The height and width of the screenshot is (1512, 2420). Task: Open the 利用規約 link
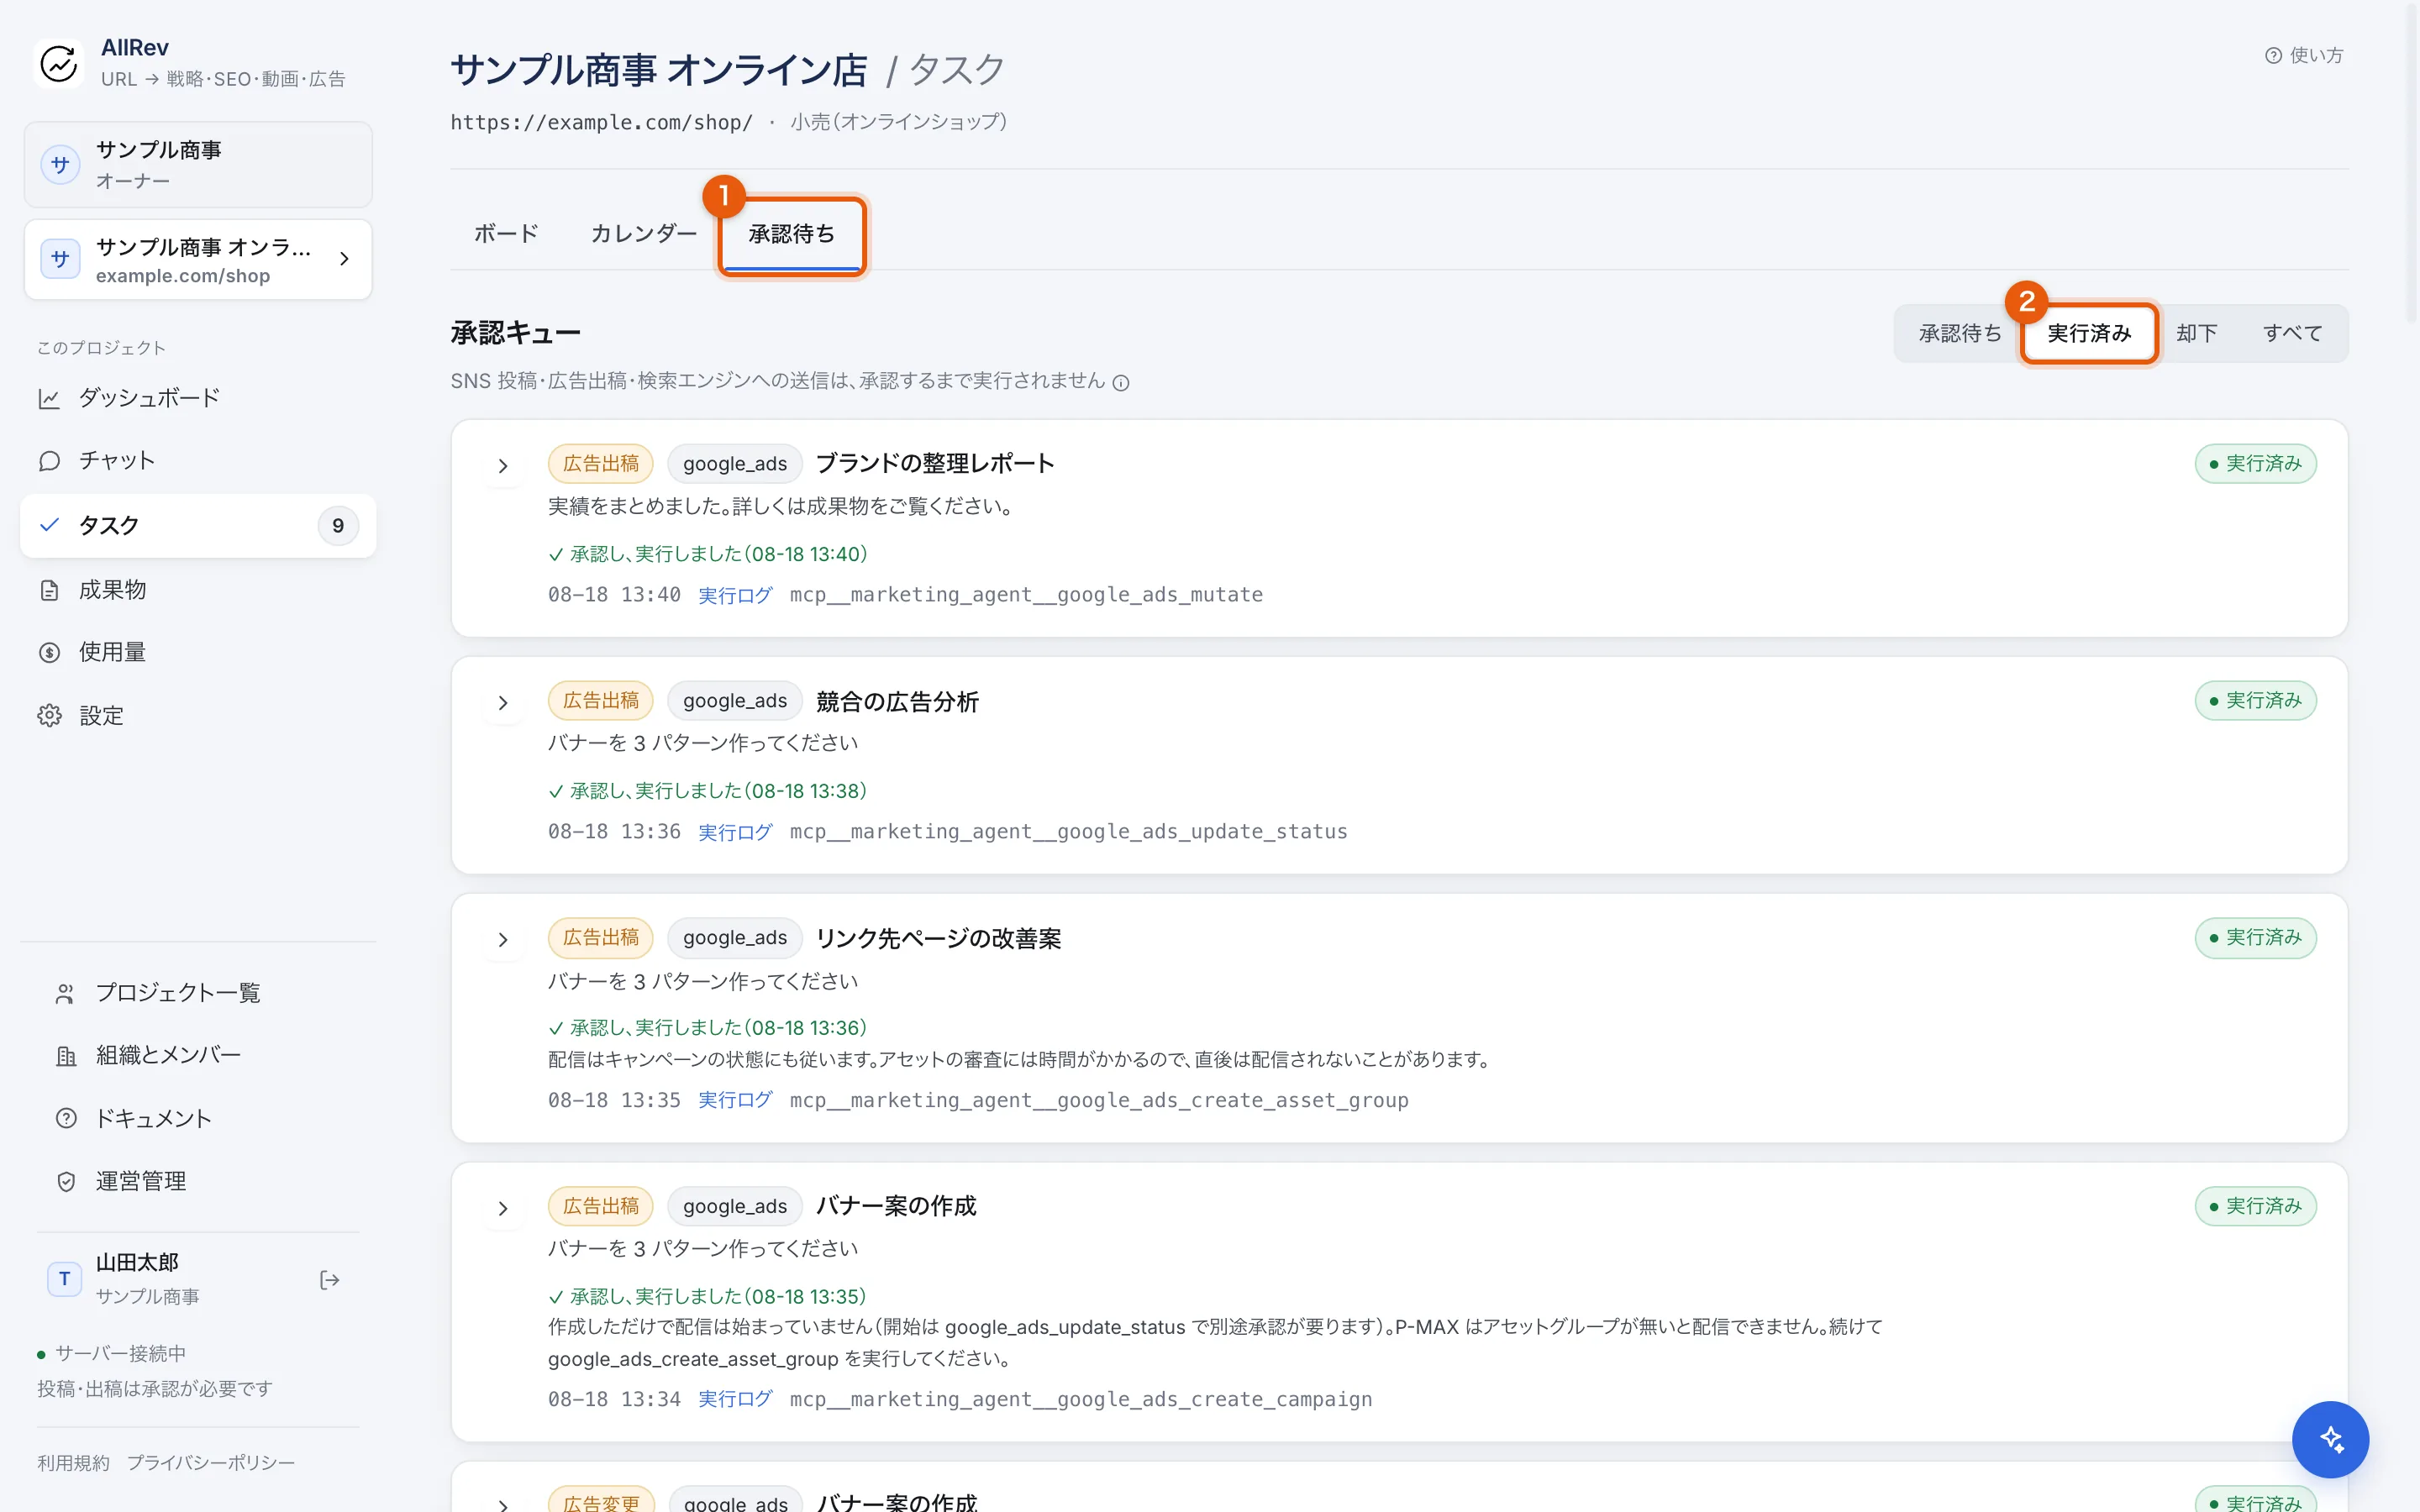tap(73, 1463)
